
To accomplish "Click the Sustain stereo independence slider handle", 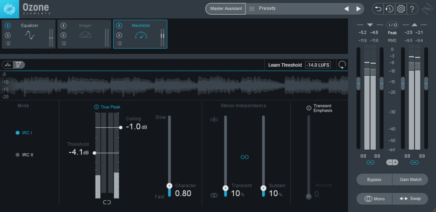I will pos(263,188).
